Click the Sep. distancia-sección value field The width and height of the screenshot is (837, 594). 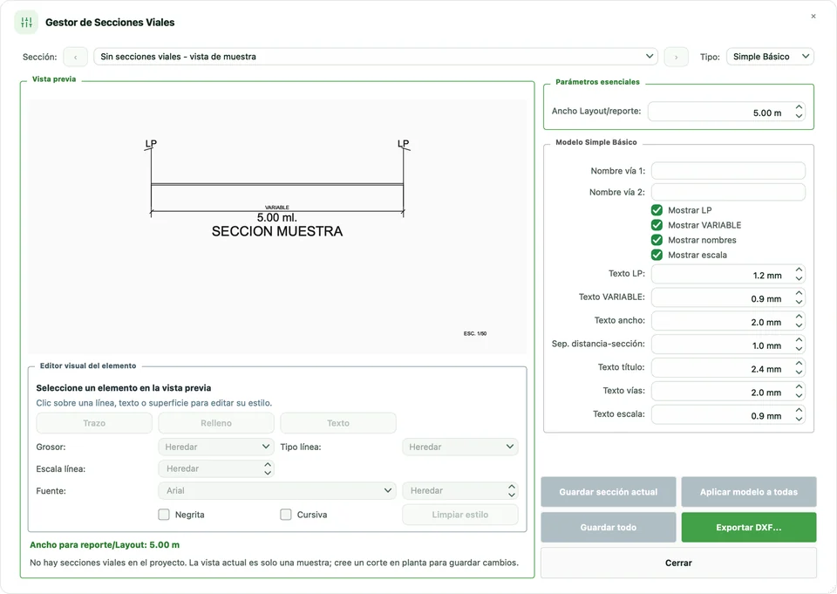[728, 345]
